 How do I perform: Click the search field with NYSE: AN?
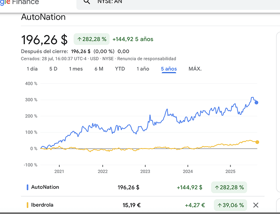tap(172, 2)
